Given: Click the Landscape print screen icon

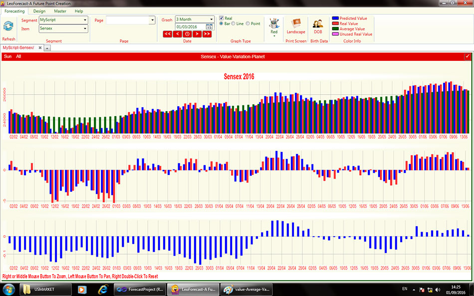Looking at the screenshot, I should point(296,23).
